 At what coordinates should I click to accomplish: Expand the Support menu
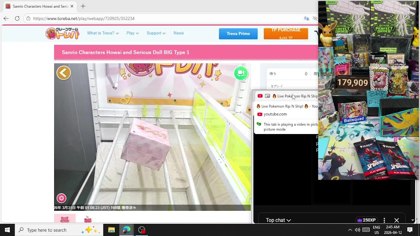(156, 33)
